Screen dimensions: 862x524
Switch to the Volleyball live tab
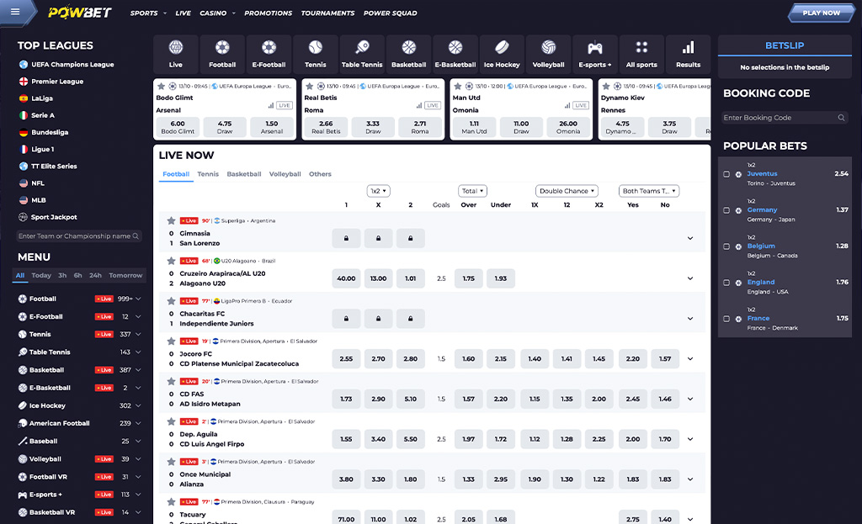click(x=285, y=174)
